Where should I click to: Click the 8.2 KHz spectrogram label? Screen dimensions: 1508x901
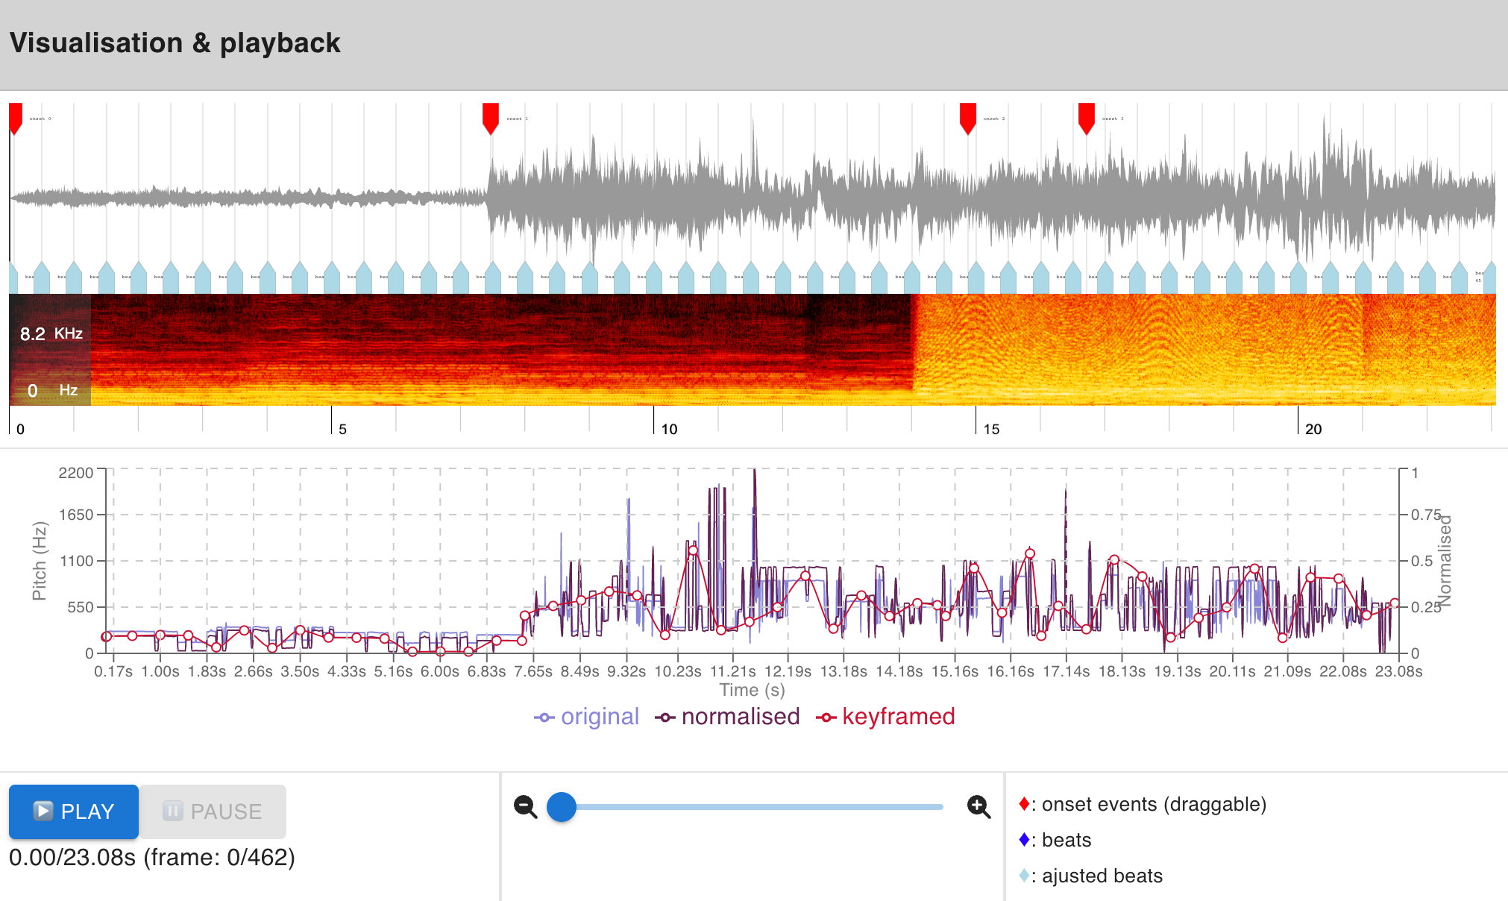tap(51, 334)
